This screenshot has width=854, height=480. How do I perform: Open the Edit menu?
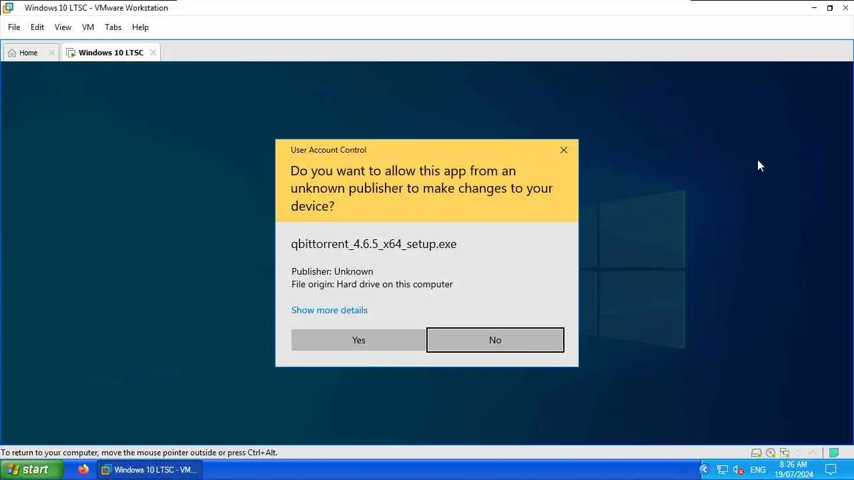pos(37,27)
